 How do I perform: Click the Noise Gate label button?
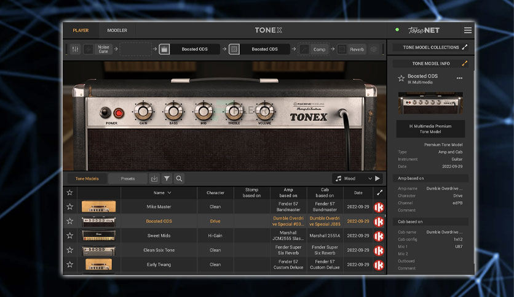103,49
